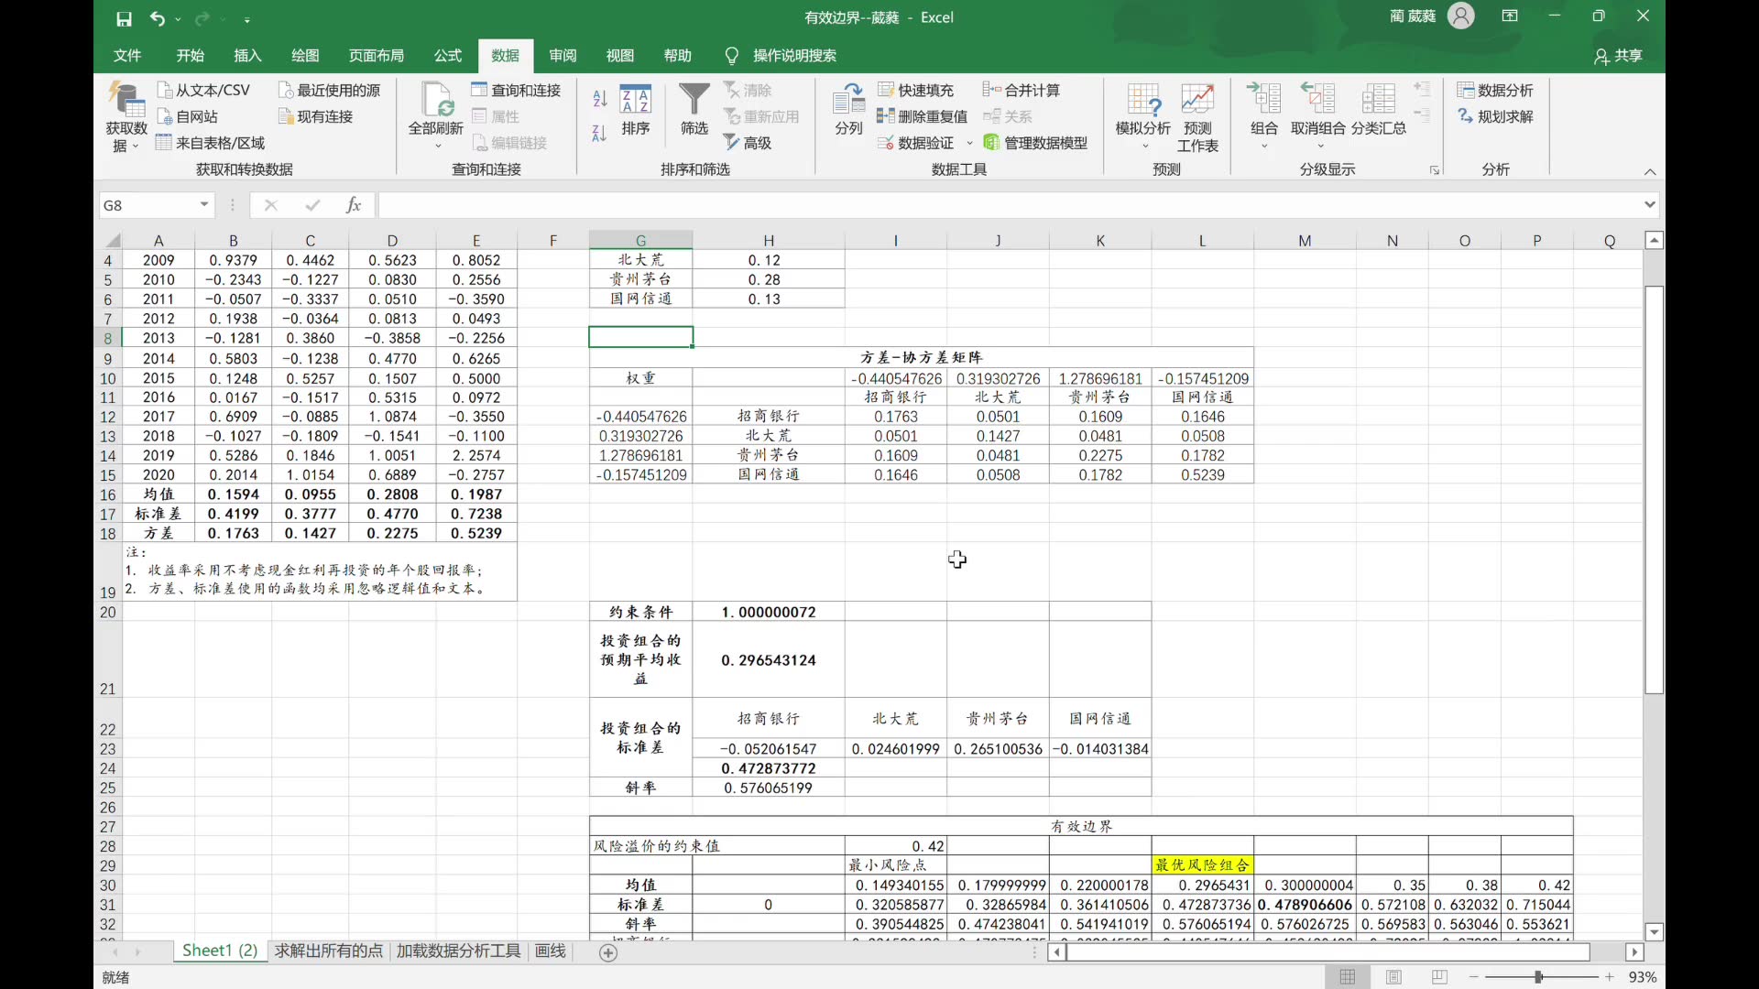The width and height of the screenshot is (1759, 989).
Task: Switch to the 插入 Insert tab
Action: (x=247, y=56)
